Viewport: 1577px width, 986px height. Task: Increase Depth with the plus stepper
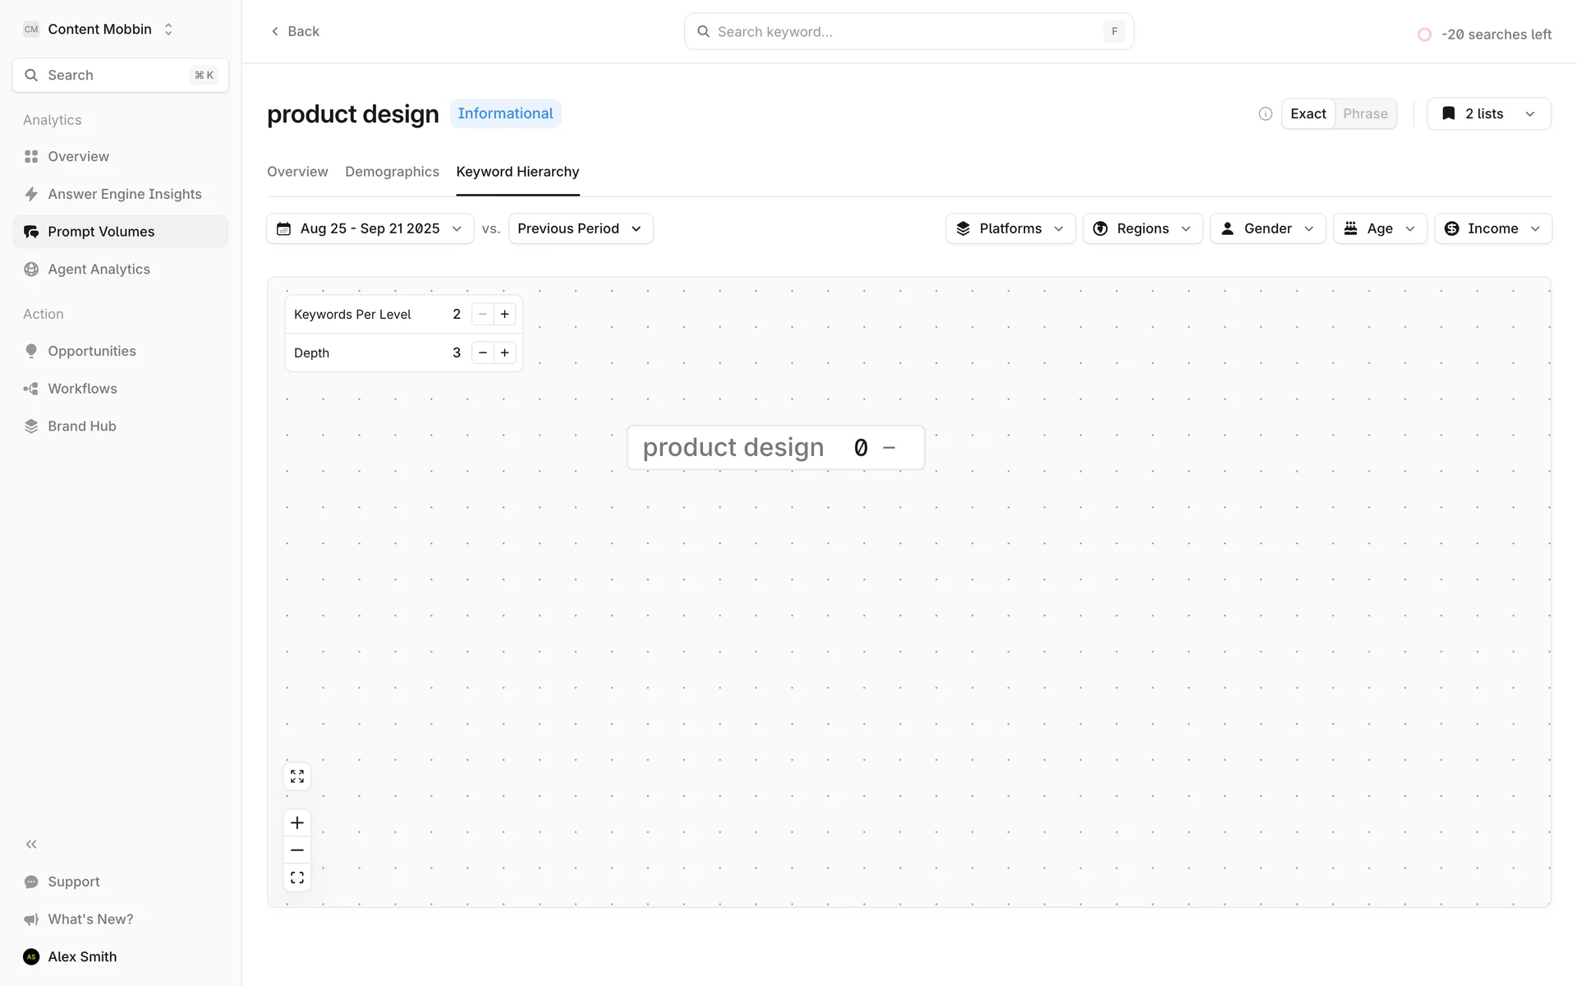pyautogui.click(x=504, y=352)
